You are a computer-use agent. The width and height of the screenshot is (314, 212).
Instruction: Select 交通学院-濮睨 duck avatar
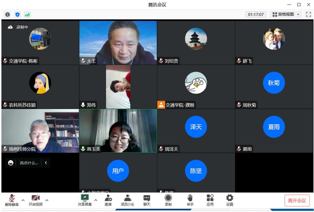196,83
